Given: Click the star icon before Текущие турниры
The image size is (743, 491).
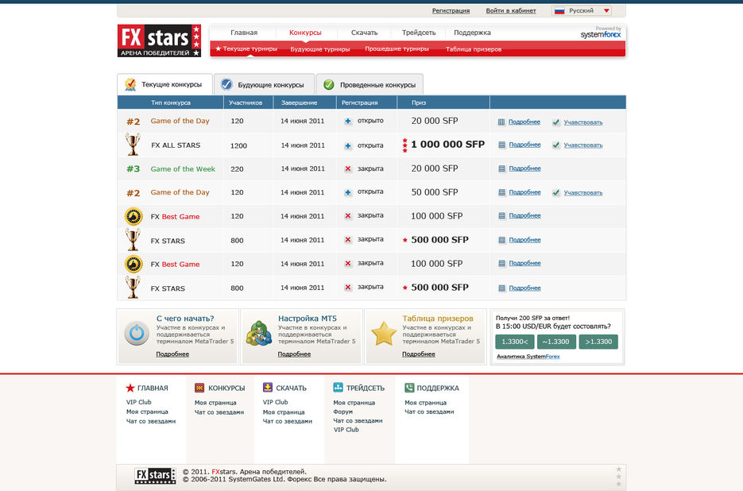Looking at the screenshot, I should point(218,48).
